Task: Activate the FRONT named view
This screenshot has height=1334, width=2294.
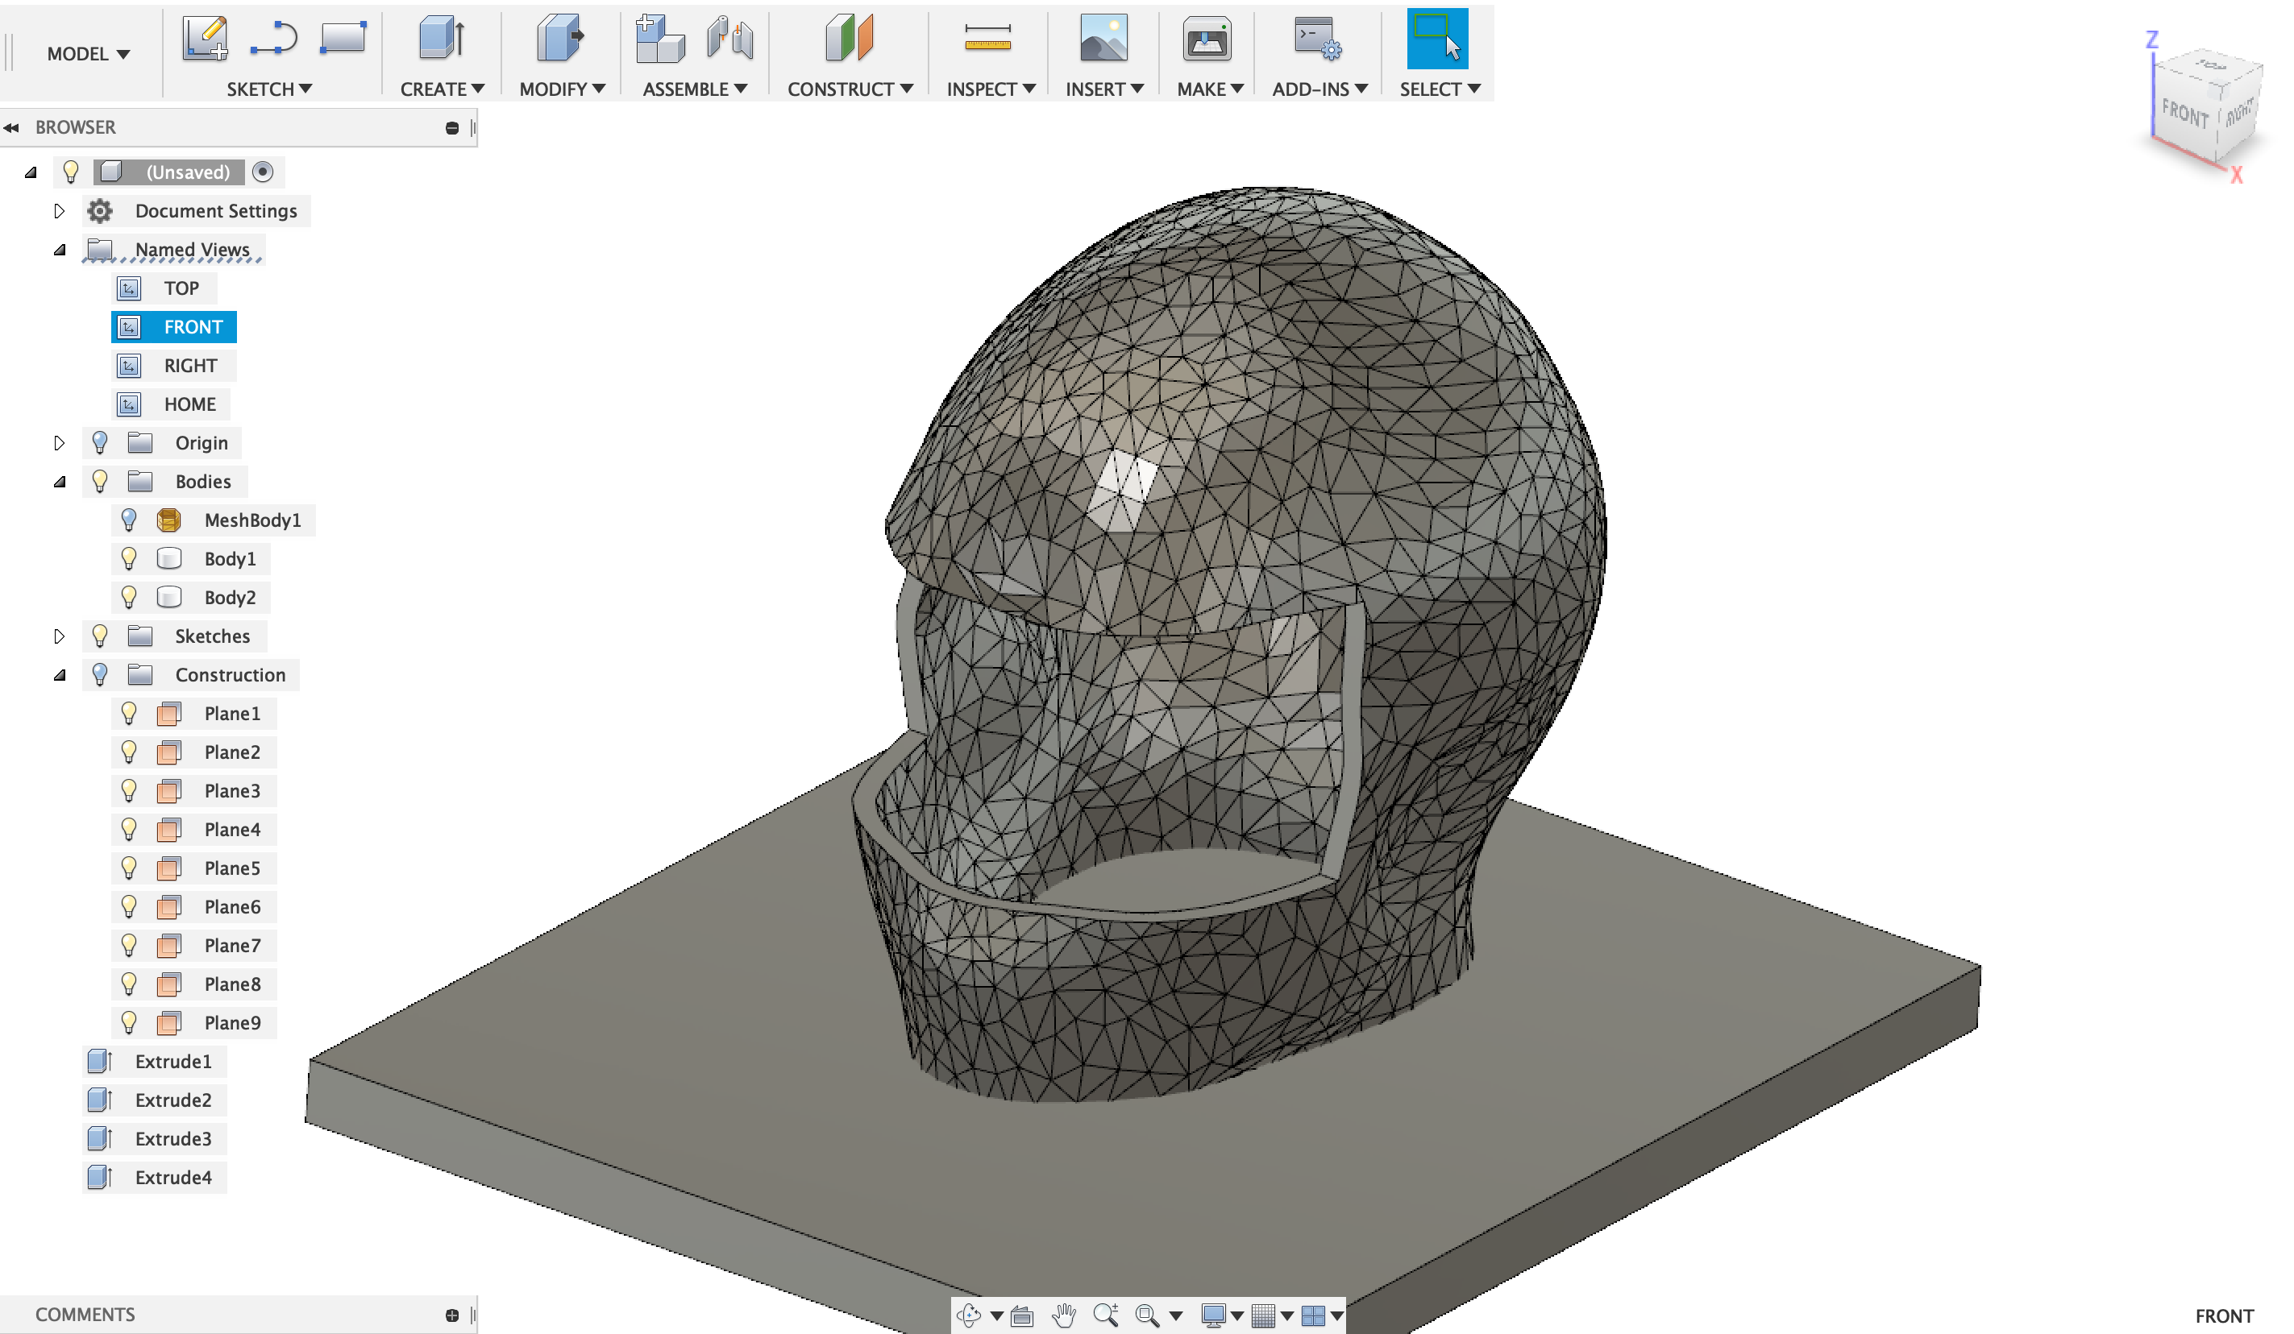Action: click(194, 327)
